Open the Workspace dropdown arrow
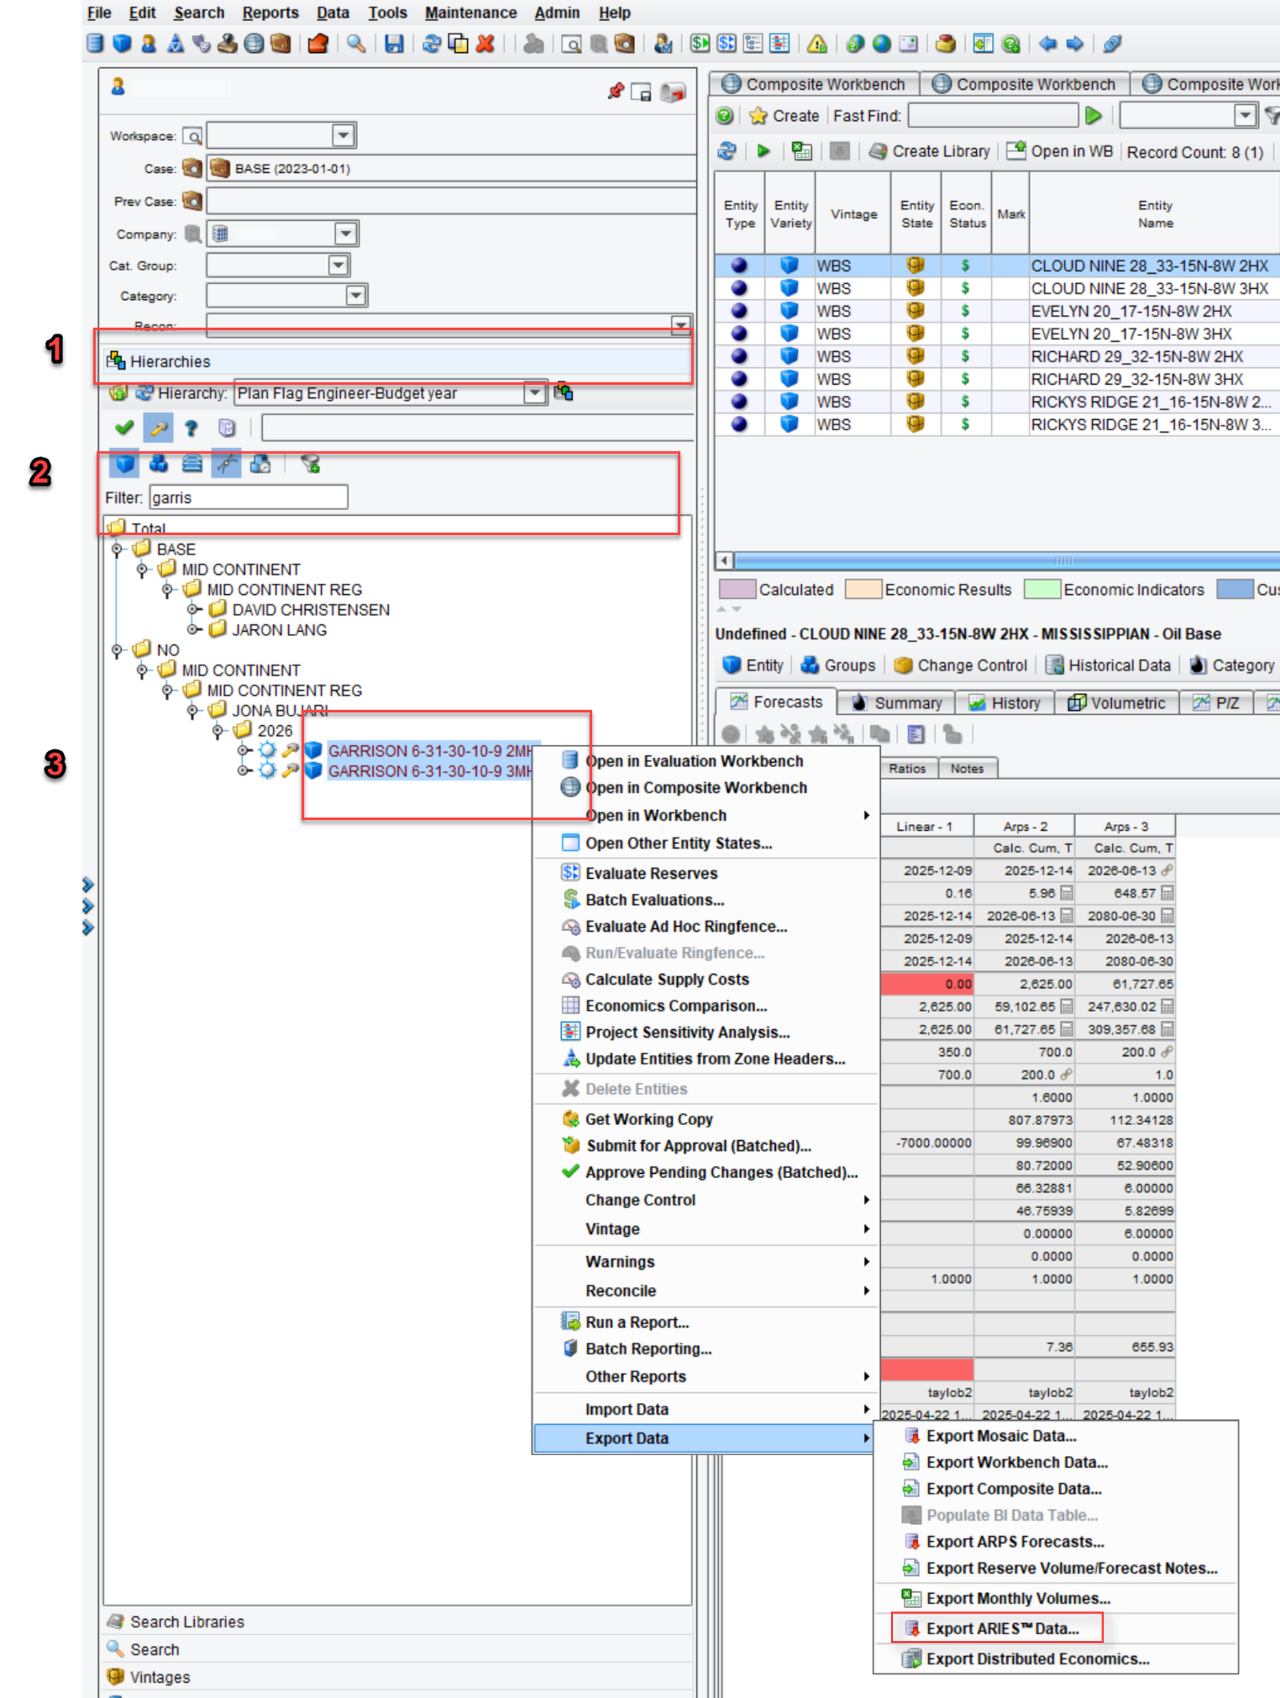Viewport: 1280px width, 1698px height. coord(343,136)
